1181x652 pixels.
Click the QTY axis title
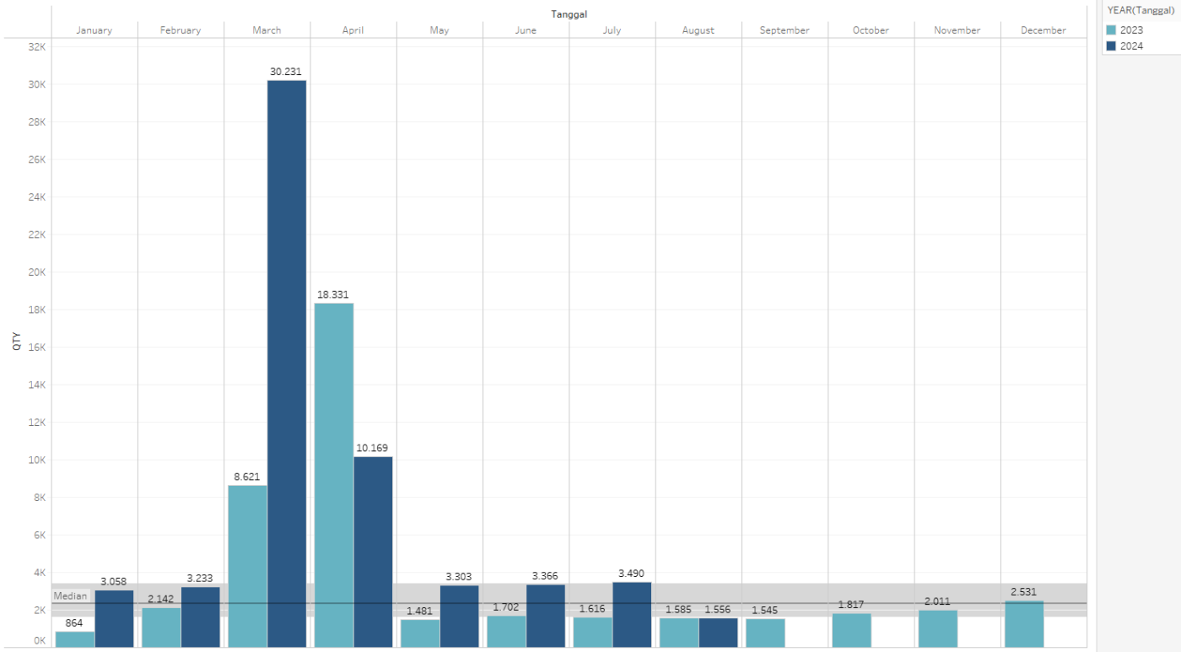pyautogui.click(x=17, y=342)
